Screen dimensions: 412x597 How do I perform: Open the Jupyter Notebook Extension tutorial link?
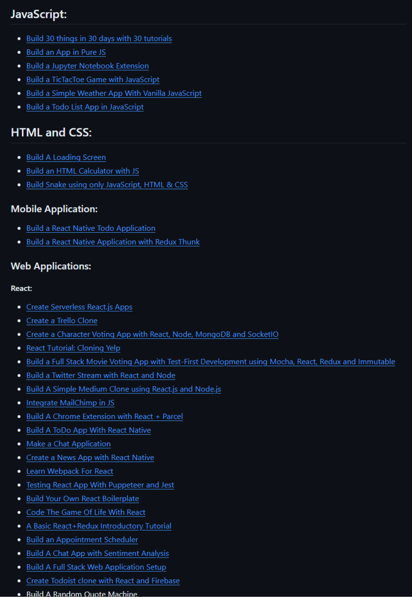click(x=87, y=66)
